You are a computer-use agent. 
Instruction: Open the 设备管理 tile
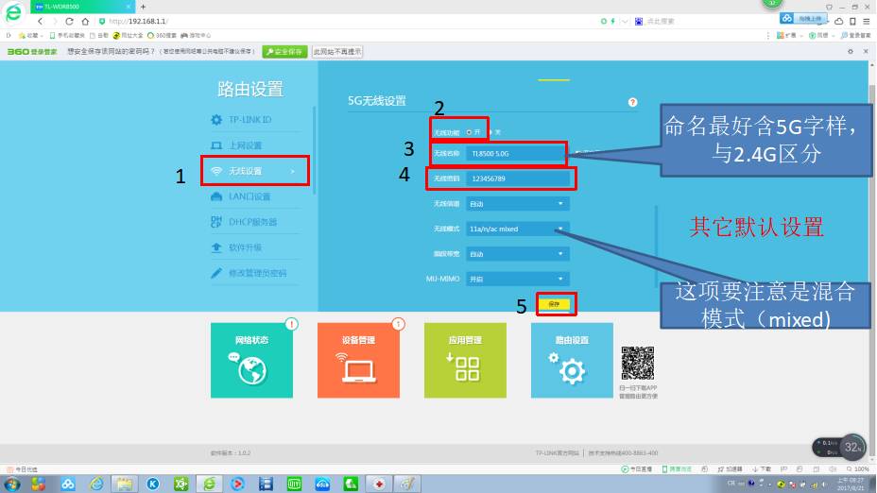coord(358,360)
